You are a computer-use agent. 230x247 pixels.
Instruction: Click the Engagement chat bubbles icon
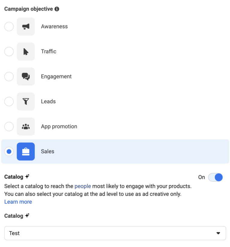tap(26, 77)
